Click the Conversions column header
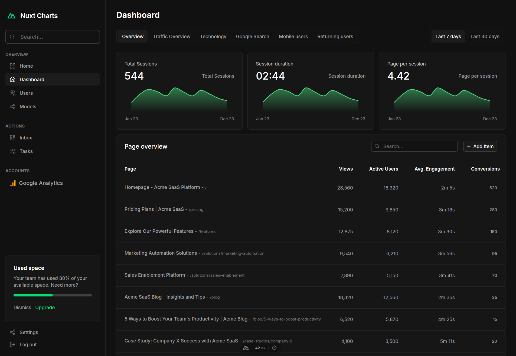Viewport: 516px width, 356px height. coord(485,169)
